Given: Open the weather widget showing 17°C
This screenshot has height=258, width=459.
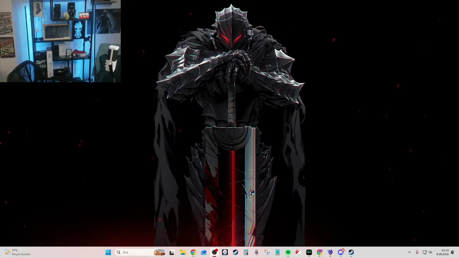Looking at the screenshot, I should 17,252.
